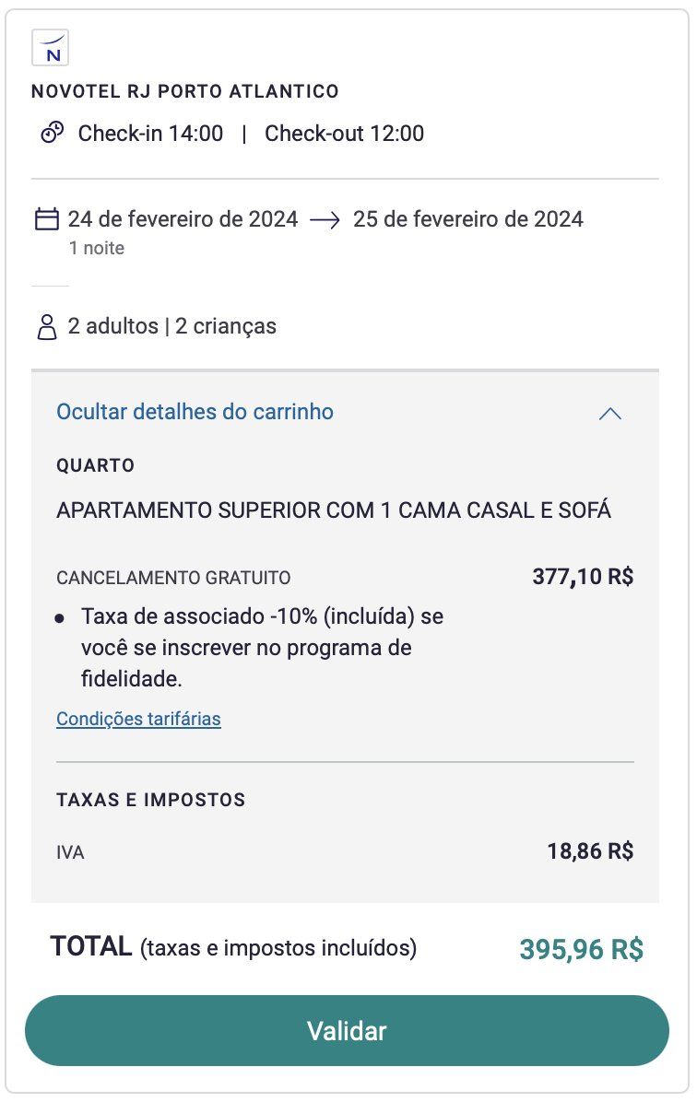The image size is (697, 1102).
Task: Click the room name Apartamento Superior
Action: pyautogui.click(x=334, y=510)
